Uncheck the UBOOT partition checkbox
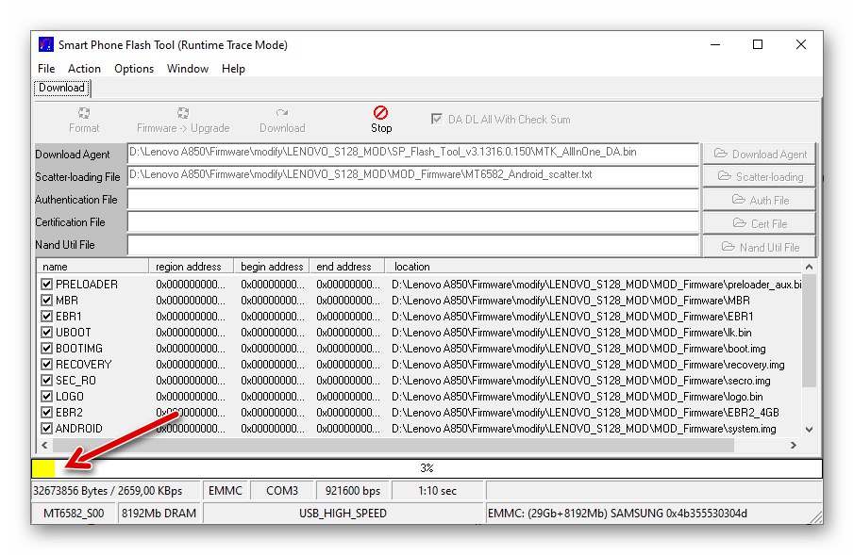Screen dimensions: 854x555 [x=46, y=333]
